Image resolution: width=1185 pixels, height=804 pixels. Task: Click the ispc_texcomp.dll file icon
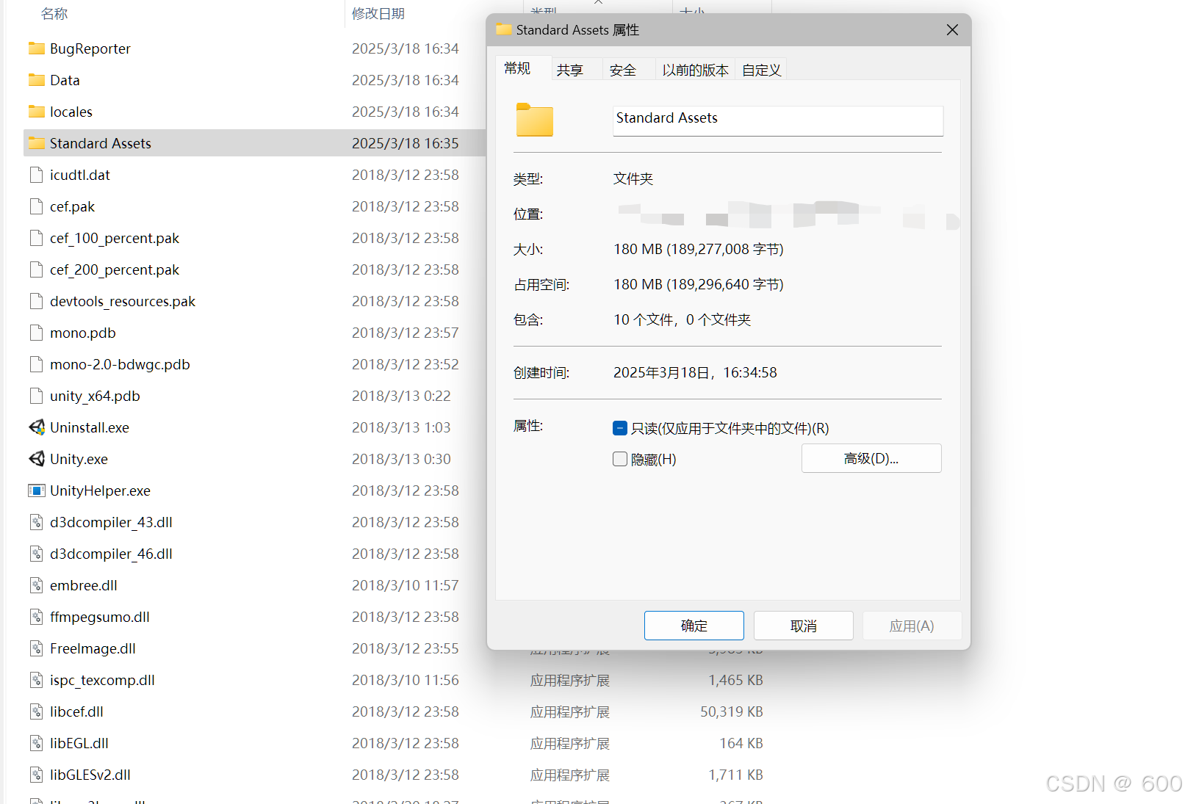[36, 680]
